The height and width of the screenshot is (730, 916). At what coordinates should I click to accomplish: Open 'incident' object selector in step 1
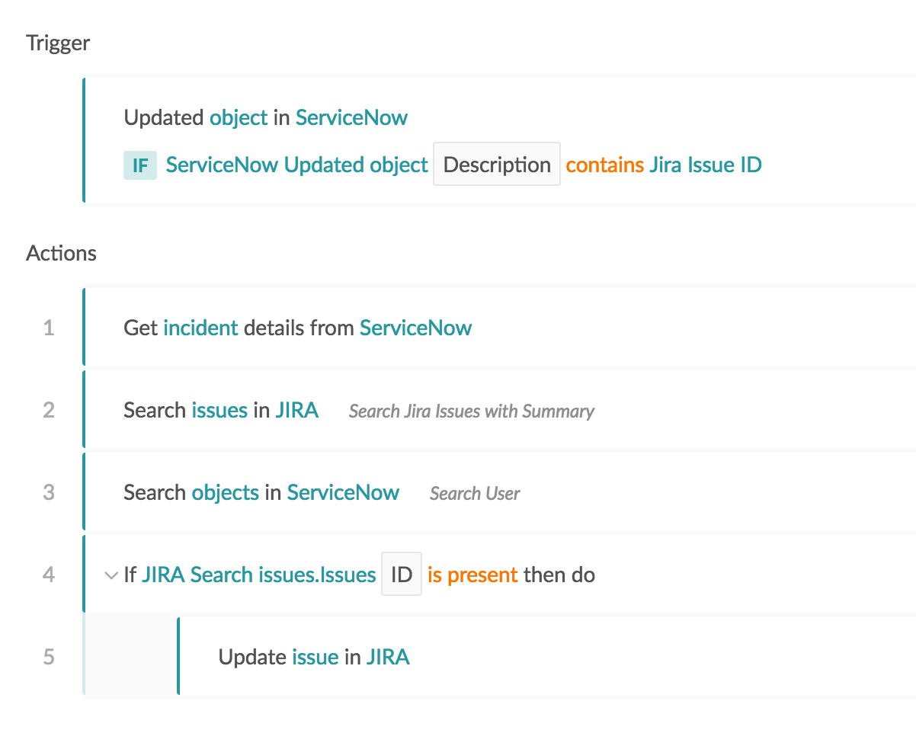pyautogui.click(x=200, y=328)
